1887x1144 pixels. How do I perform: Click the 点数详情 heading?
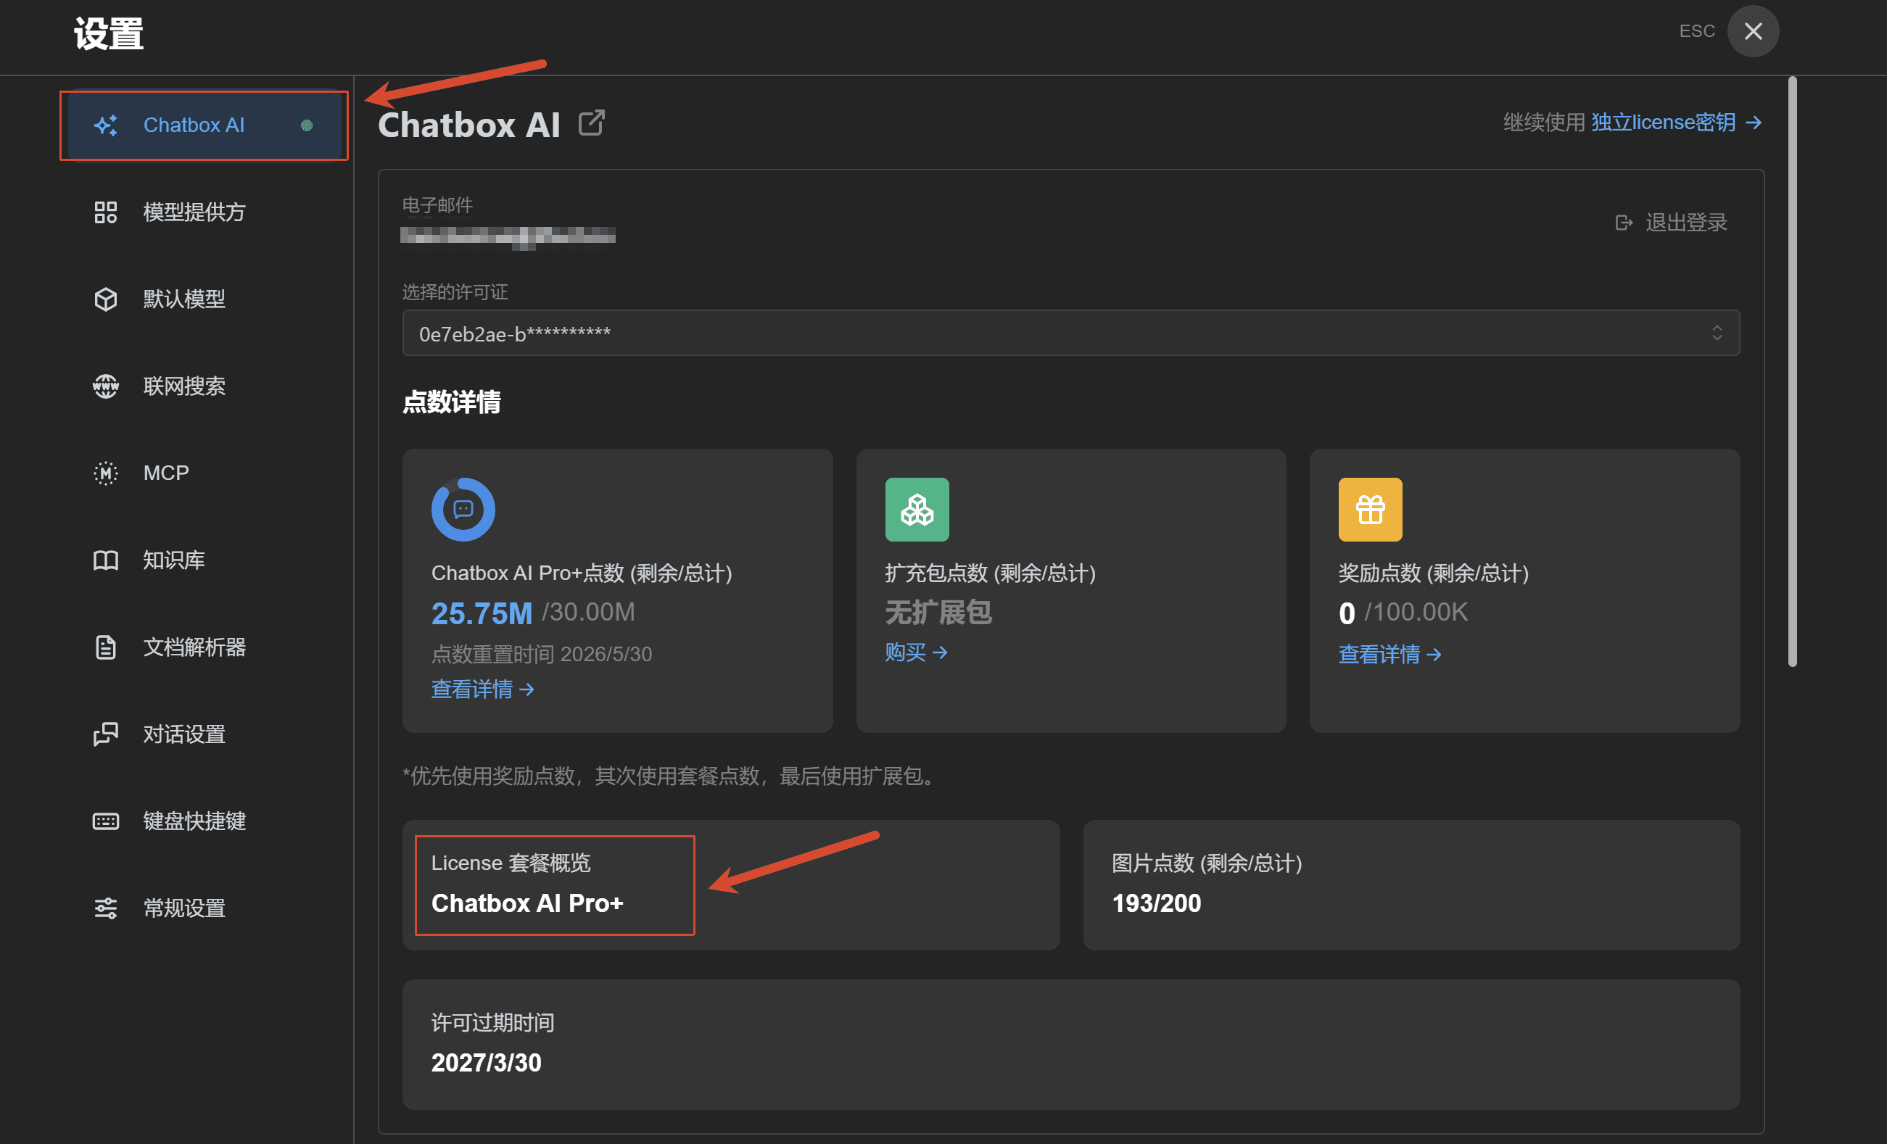452,402
